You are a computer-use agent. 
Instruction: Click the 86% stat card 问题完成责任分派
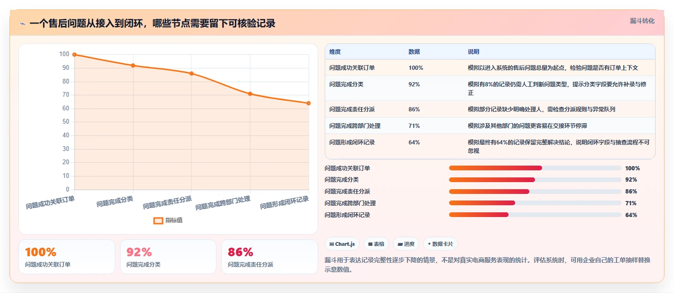click(269, 257)
